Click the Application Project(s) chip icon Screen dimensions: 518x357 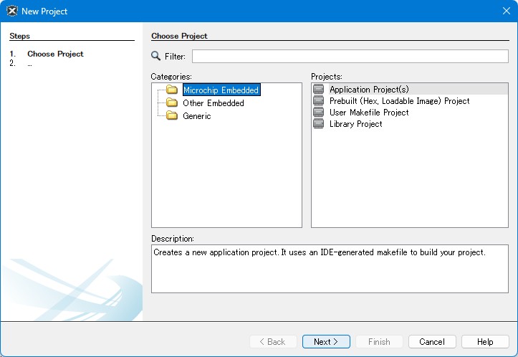point(319,90)
